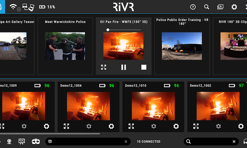247x148 pixels.
Task: Select RiVR 180° 3D Clip thumbnail
Action: coord(234,46)
